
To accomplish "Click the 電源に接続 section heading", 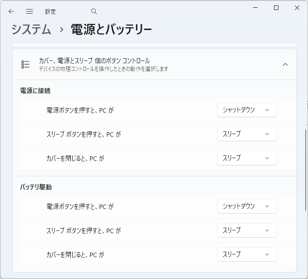I will pyautogui.click(x=35, y=91).
